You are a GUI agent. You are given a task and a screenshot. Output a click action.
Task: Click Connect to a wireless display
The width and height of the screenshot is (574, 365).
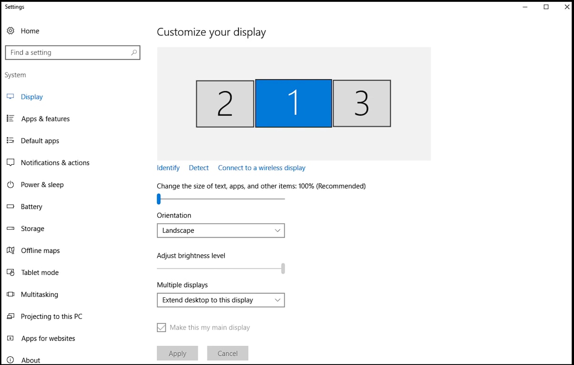coord(262,167)
